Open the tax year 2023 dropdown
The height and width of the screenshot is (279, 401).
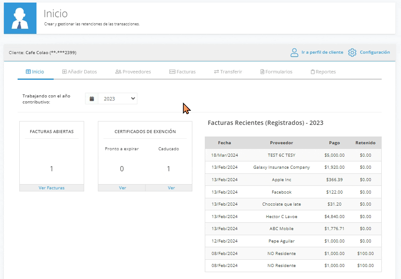tap(118, 99)
